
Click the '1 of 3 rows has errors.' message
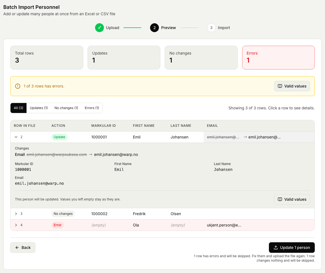click(x=44, y=86)
